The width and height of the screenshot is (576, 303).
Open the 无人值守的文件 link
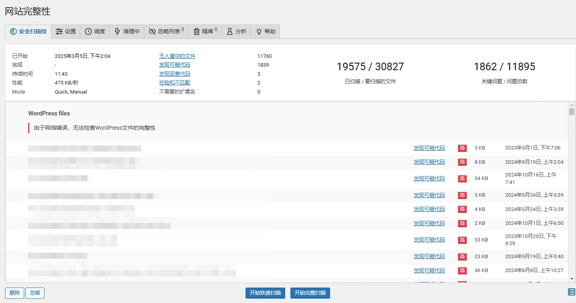click(x=177, y=56)
